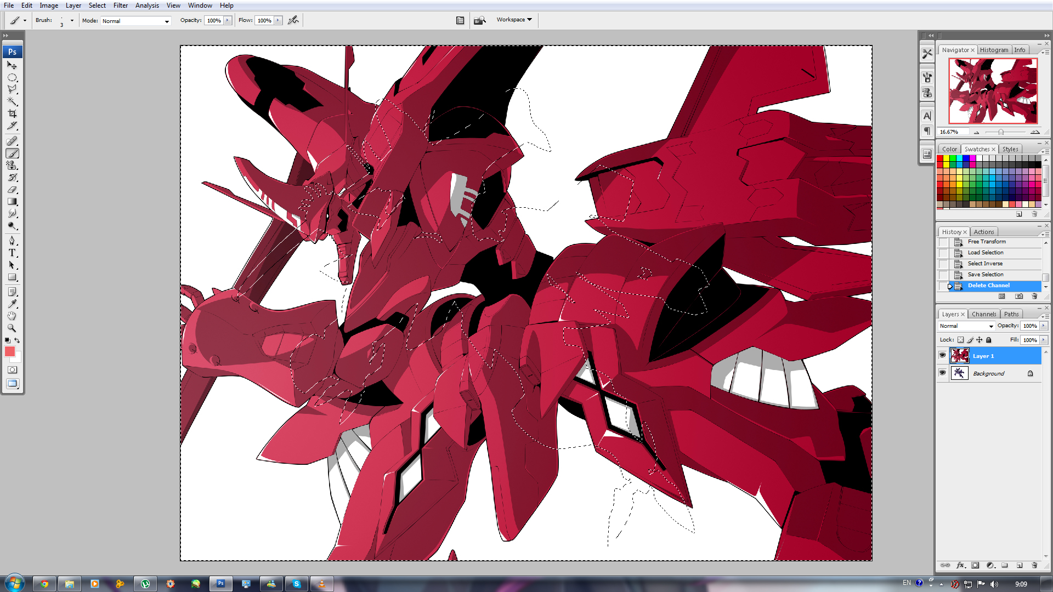The image size is (1053, 592).
Task: Select the Background layer
Action: point(989,373)
